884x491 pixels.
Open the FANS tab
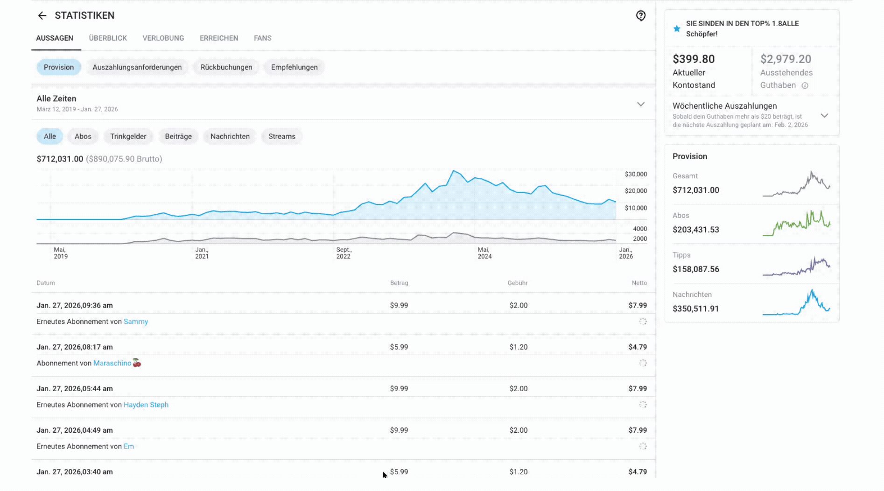click(262, 38)
